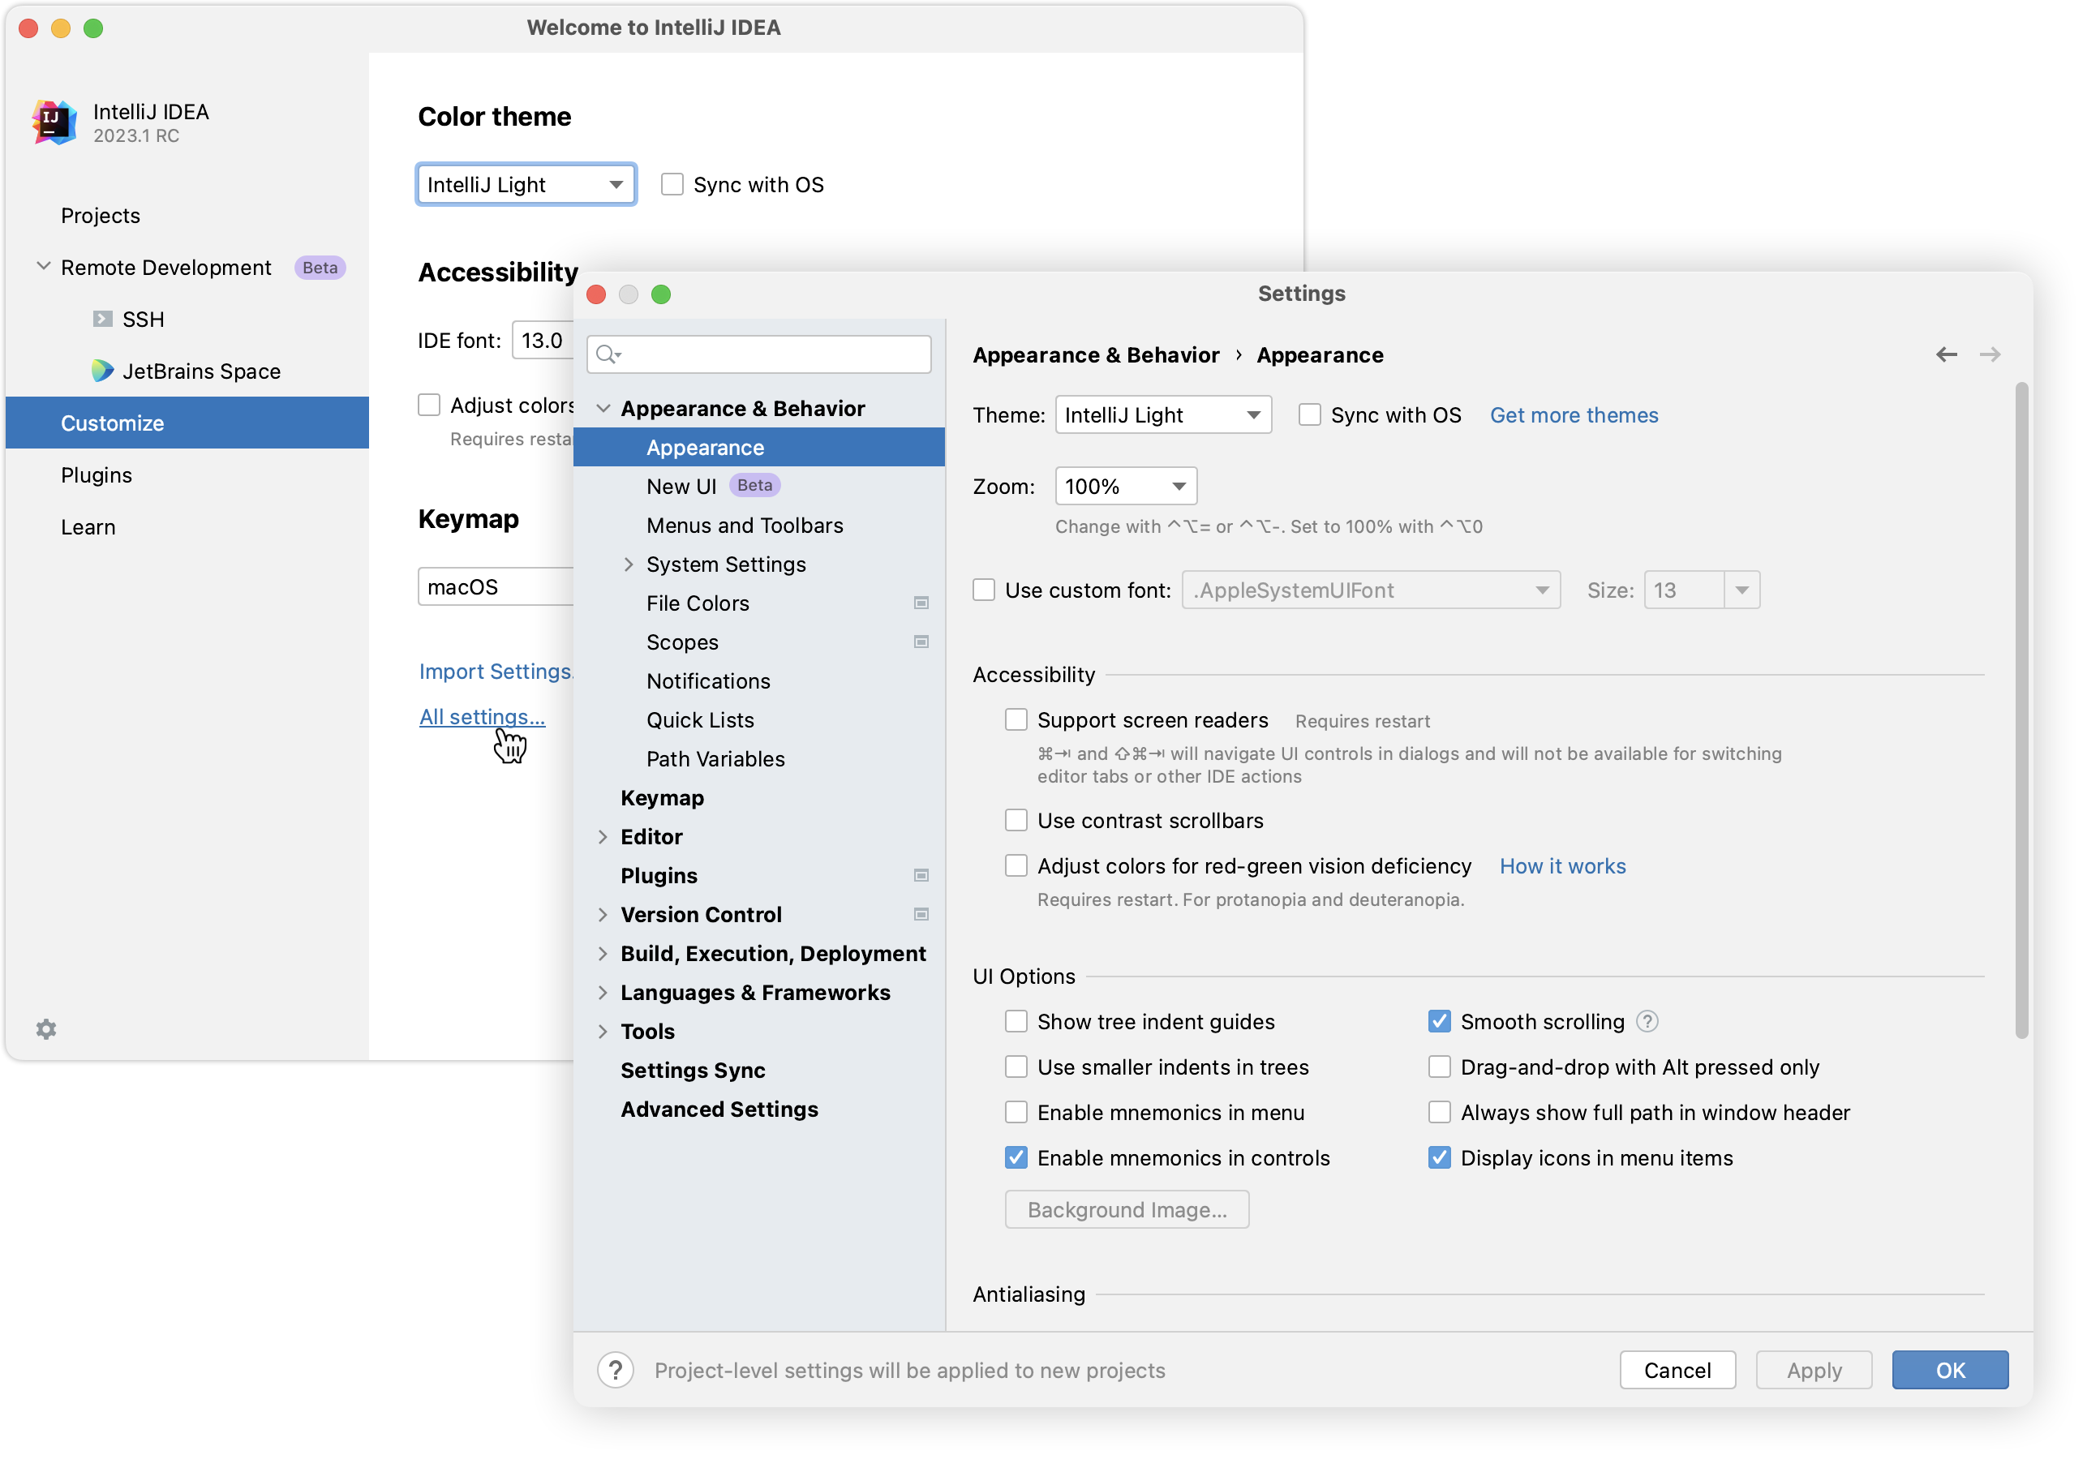Click the project-level icon beside File Colors
Screen dimensions: 2100x1468
click(921, 603)
